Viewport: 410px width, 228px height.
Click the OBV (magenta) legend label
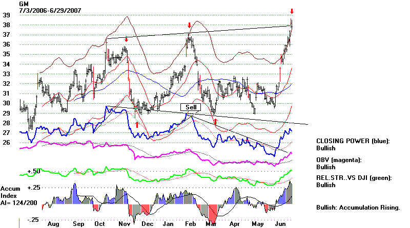339,160
